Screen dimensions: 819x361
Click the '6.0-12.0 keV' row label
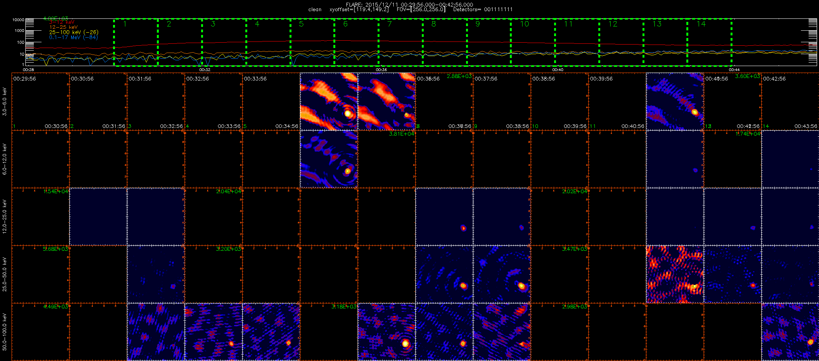[5, 159]
